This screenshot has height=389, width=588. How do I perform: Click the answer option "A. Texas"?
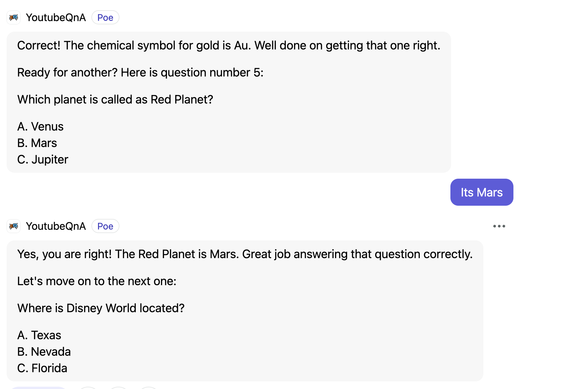pyautogui.click(x=39, y=335)
